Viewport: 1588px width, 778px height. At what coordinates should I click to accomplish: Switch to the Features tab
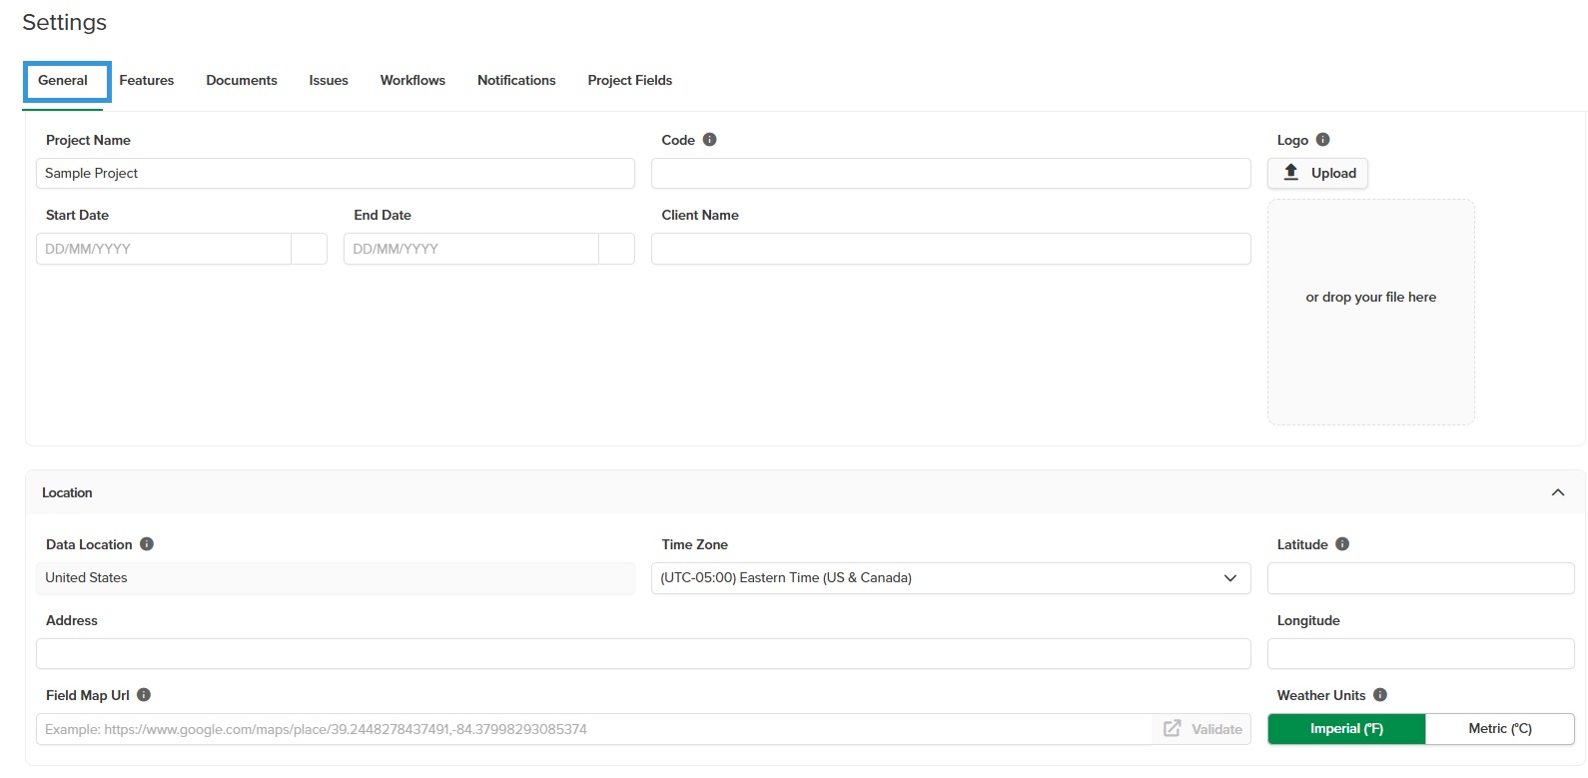[x=147, y=81]
